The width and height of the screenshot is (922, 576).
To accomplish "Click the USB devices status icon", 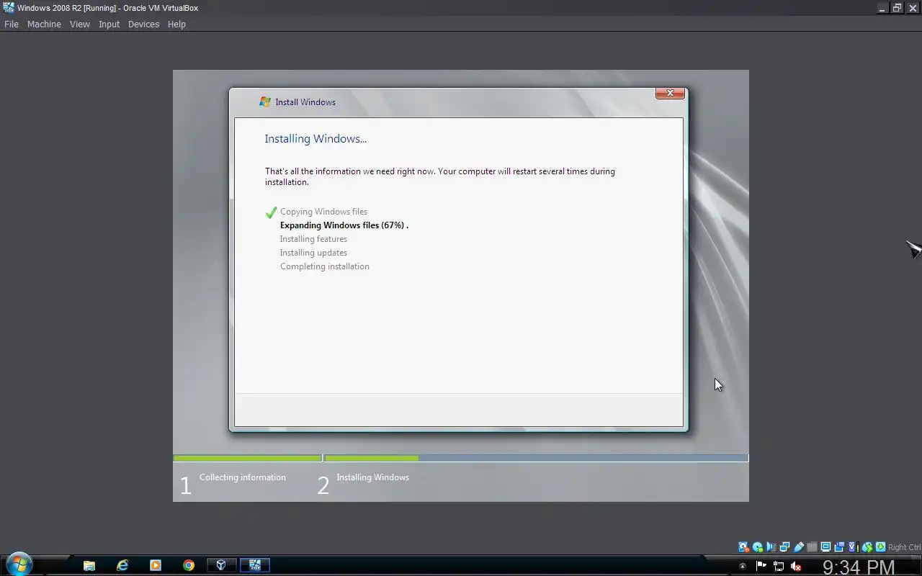I will click(799, 547).
